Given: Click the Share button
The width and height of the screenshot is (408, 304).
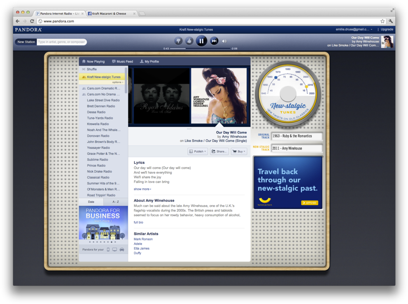Looking at the screenshot, I should coord(219,151).
